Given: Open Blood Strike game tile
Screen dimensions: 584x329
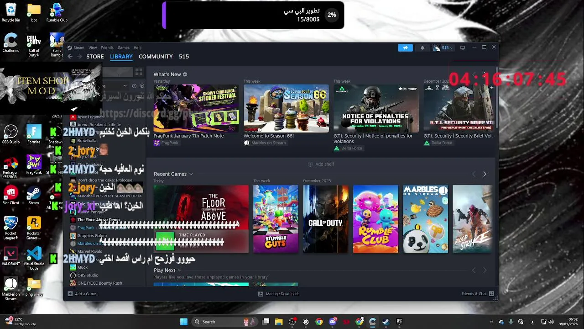Looking at the screenshot, I should coord(472,219).
